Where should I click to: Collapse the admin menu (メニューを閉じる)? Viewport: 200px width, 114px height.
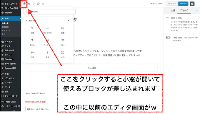click(11, 108)
